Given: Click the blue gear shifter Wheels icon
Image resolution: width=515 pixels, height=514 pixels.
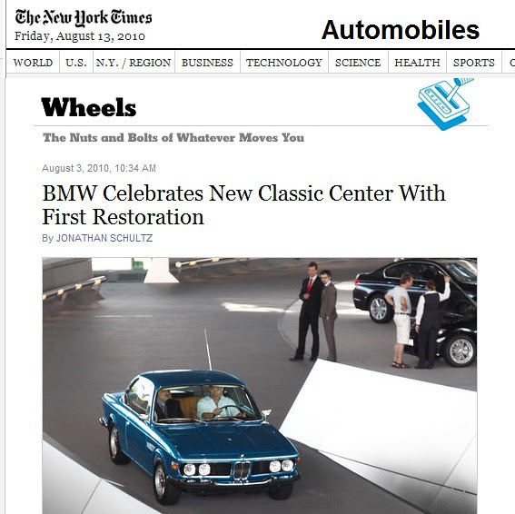Looking at the screenshot, I should [x=445, y=104].
